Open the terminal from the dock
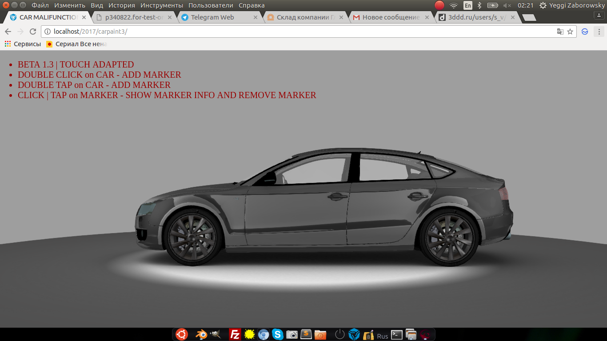This screenshot has height=341, width=607. point(397,334)
